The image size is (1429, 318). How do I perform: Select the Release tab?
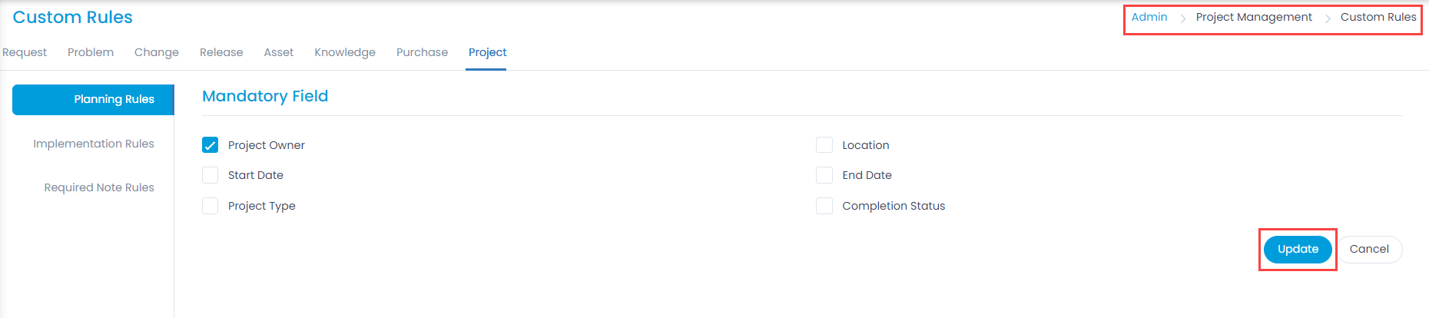coord(221,52)
